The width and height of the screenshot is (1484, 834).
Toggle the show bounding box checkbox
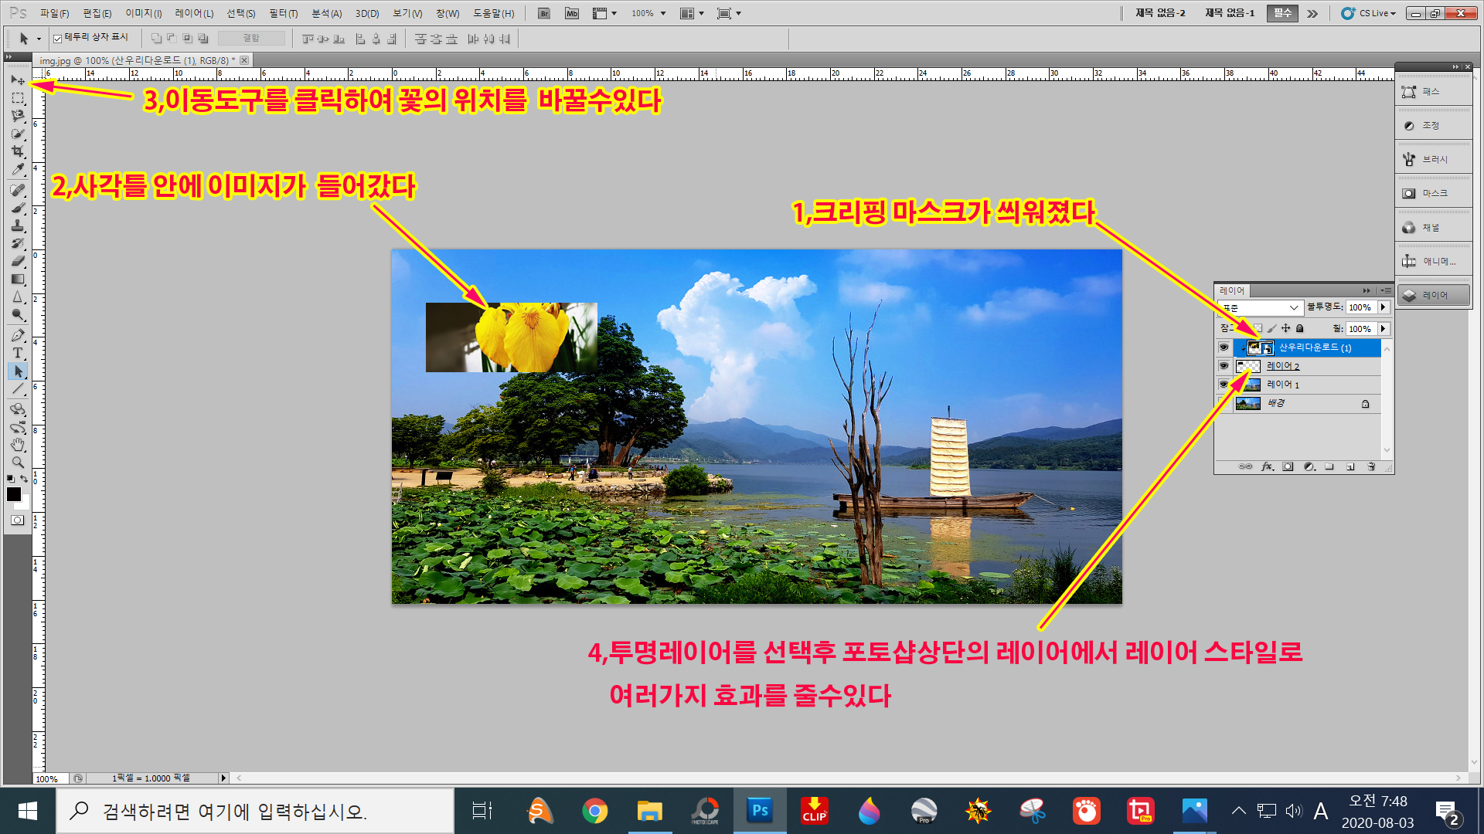coord(58,39)
